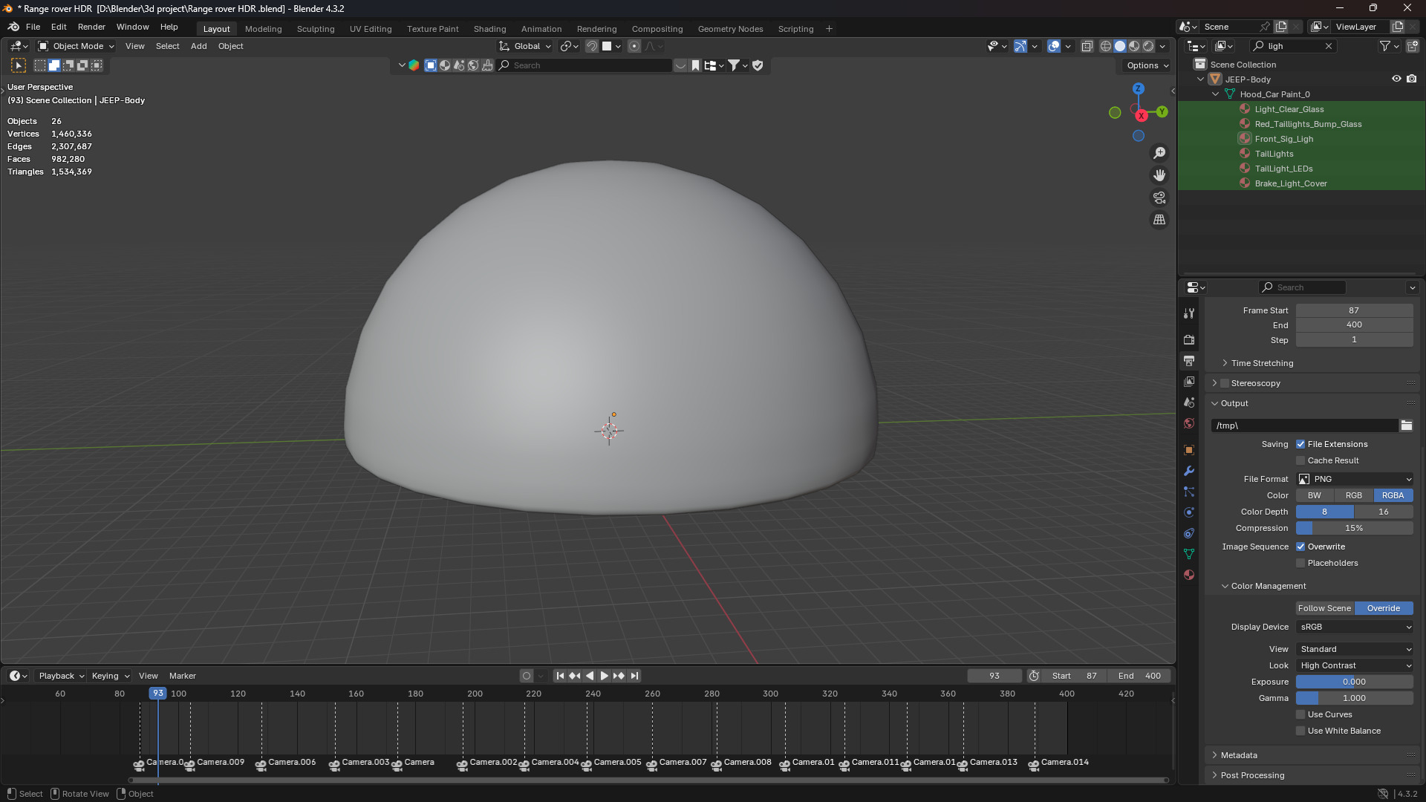Click the pan hand viewport icon
Screen dimensions: 1426x802
tap(1159, 175)
